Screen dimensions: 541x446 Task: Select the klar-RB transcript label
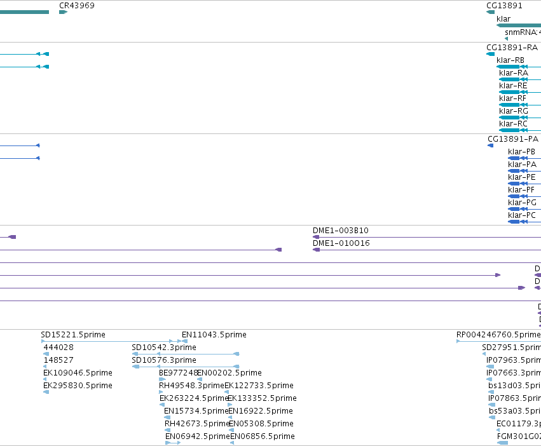click(x=510, y=60)
